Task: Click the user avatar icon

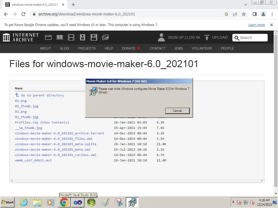Action: pos(161,37)
